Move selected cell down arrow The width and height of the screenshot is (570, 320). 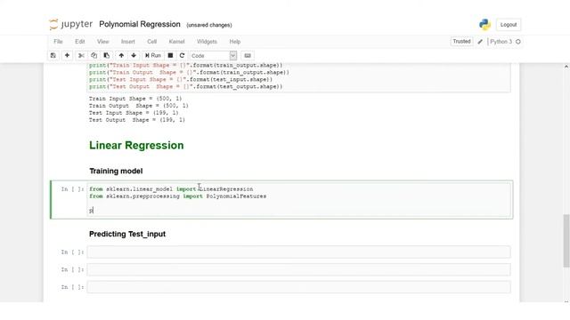[x=134, y=55]
